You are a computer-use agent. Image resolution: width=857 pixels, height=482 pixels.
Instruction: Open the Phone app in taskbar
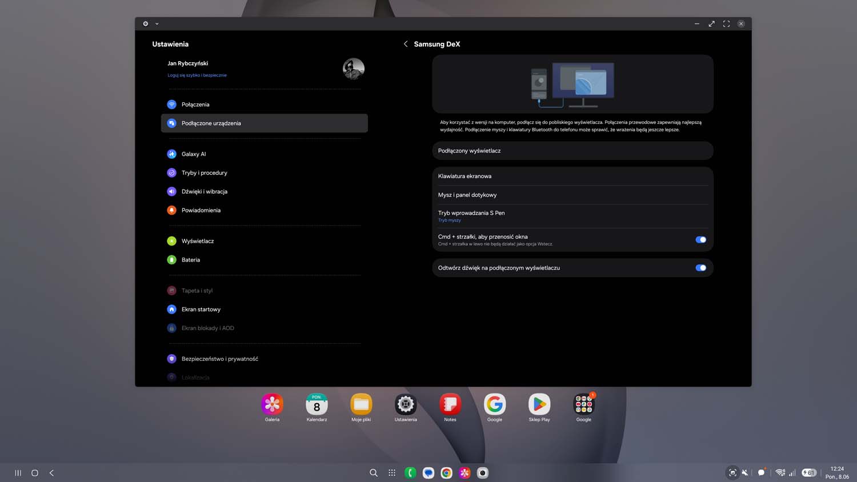pyautogui.click(x=410, y=473)
